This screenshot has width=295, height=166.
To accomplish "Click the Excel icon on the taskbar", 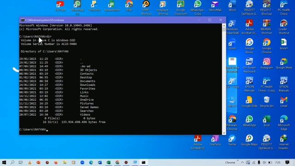I will 109,162.
